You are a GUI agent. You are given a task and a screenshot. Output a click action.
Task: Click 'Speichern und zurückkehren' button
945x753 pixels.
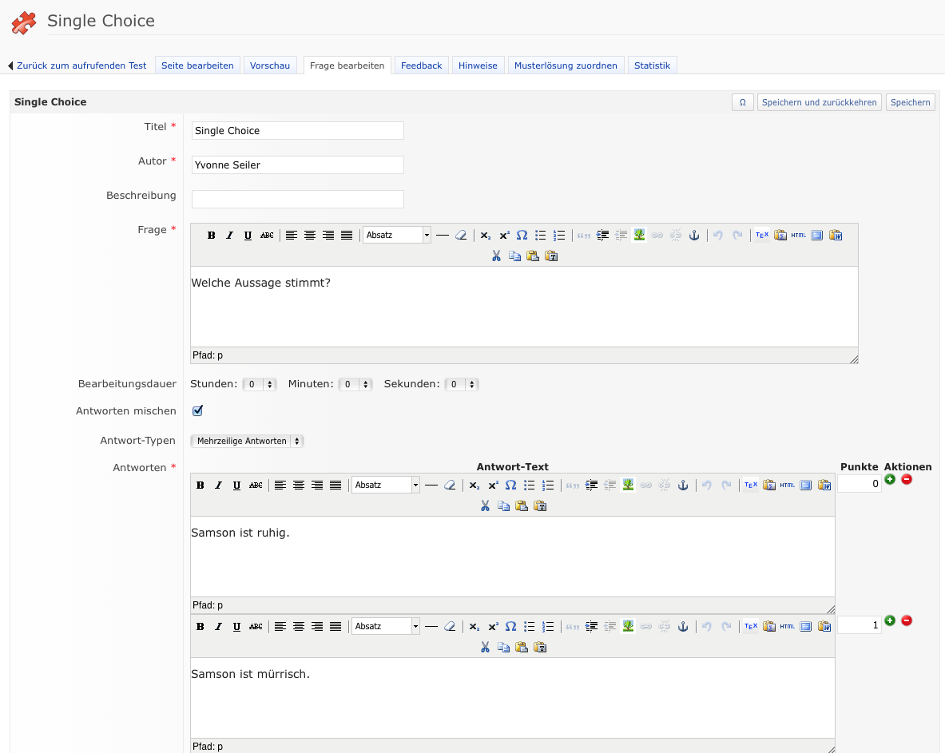[819, 102]
